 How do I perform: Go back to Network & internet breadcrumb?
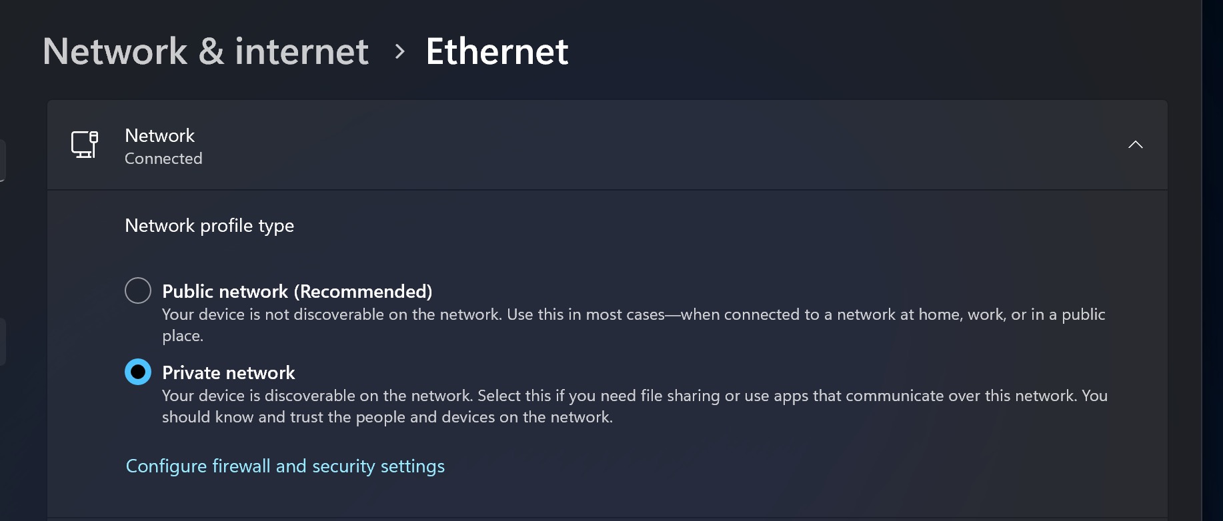(205, 51)
